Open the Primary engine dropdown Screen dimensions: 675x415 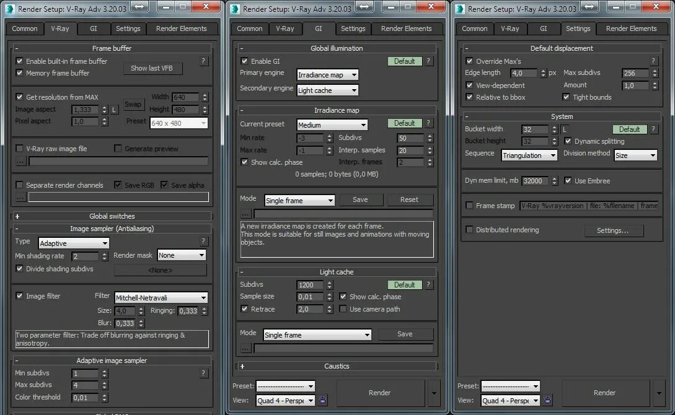coord(328,75)
